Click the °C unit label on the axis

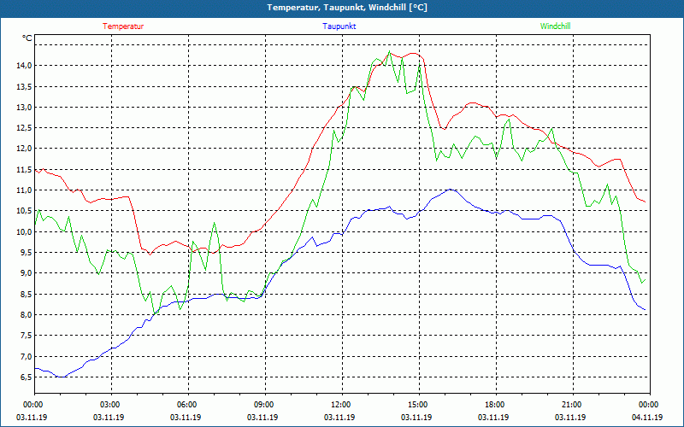27,38
